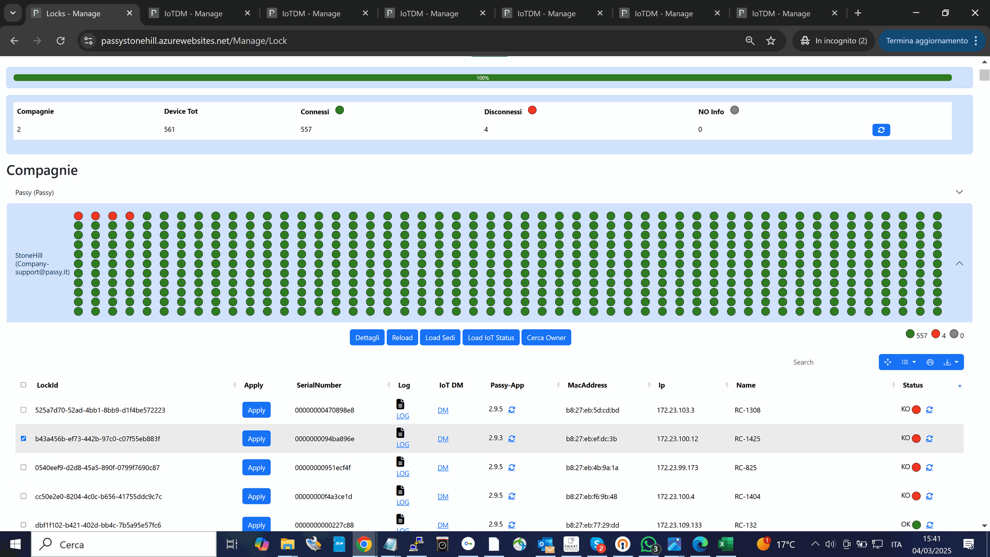Uncheck the checkbox for lock b43a456b row
990x557 pixels.
point(23,438)
